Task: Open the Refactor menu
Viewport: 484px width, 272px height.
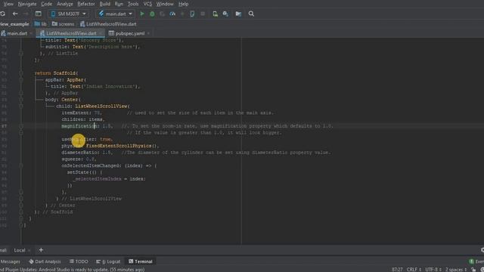Action: (x=86, y=4)
